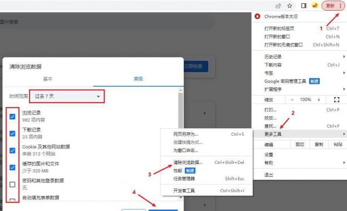Image resolution: width=347 pixels, height=211 pixels.
Task: Click the 立即检查 button behind the dialog
Action: pos(196,66)
